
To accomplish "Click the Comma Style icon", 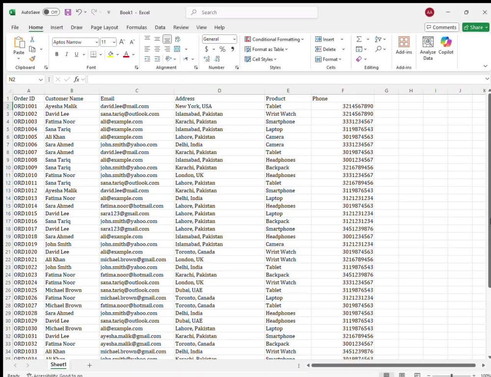I will click(232, 49).
